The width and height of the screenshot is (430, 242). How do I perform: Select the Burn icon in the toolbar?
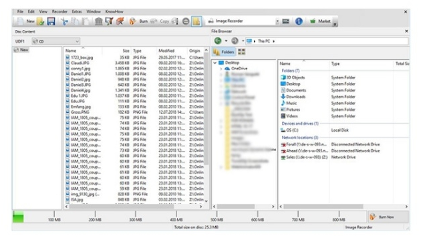coord(132,21)
